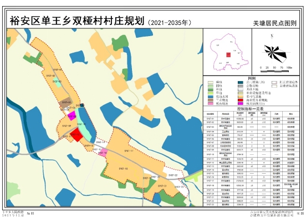The height and width of the screenshot is (217, 306).
Task: Select the red parcel SYGT-12 on the map
Action: tap(76, 134)
